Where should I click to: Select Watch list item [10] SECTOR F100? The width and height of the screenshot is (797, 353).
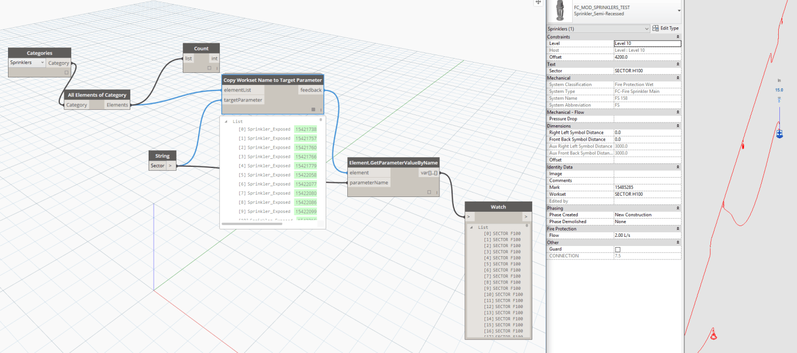[503, 294]
